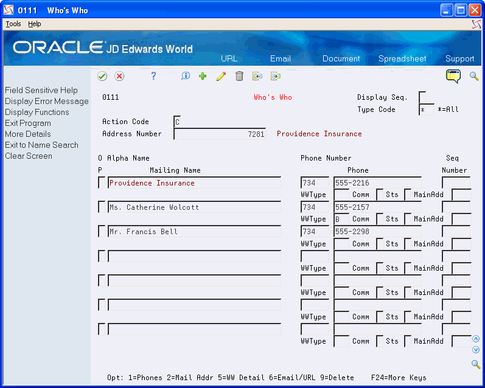Viewport: 485px width, 388px height.
Task: Click the bottom-right magnifying glass icon
Action: (476, 364)
